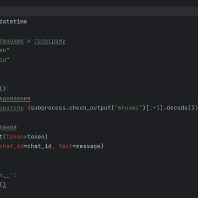The image size is (198, 198).
Task: Click the token value after equals sign
Action: point(36,137)
